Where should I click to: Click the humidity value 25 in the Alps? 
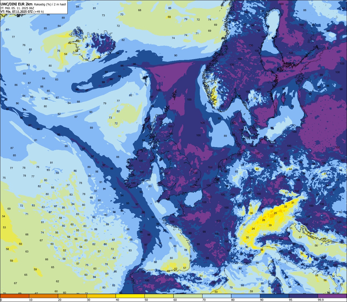point(275,213)
